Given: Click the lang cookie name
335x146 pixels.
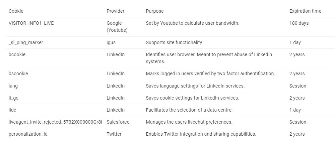Looking at the screenshot, I should click(x=13, y=86).
